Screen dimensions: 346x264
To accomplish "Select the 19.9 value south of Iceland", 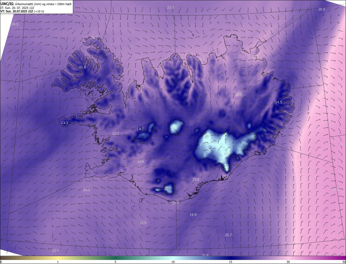I will pyautogui.click(x=193, y=215).
